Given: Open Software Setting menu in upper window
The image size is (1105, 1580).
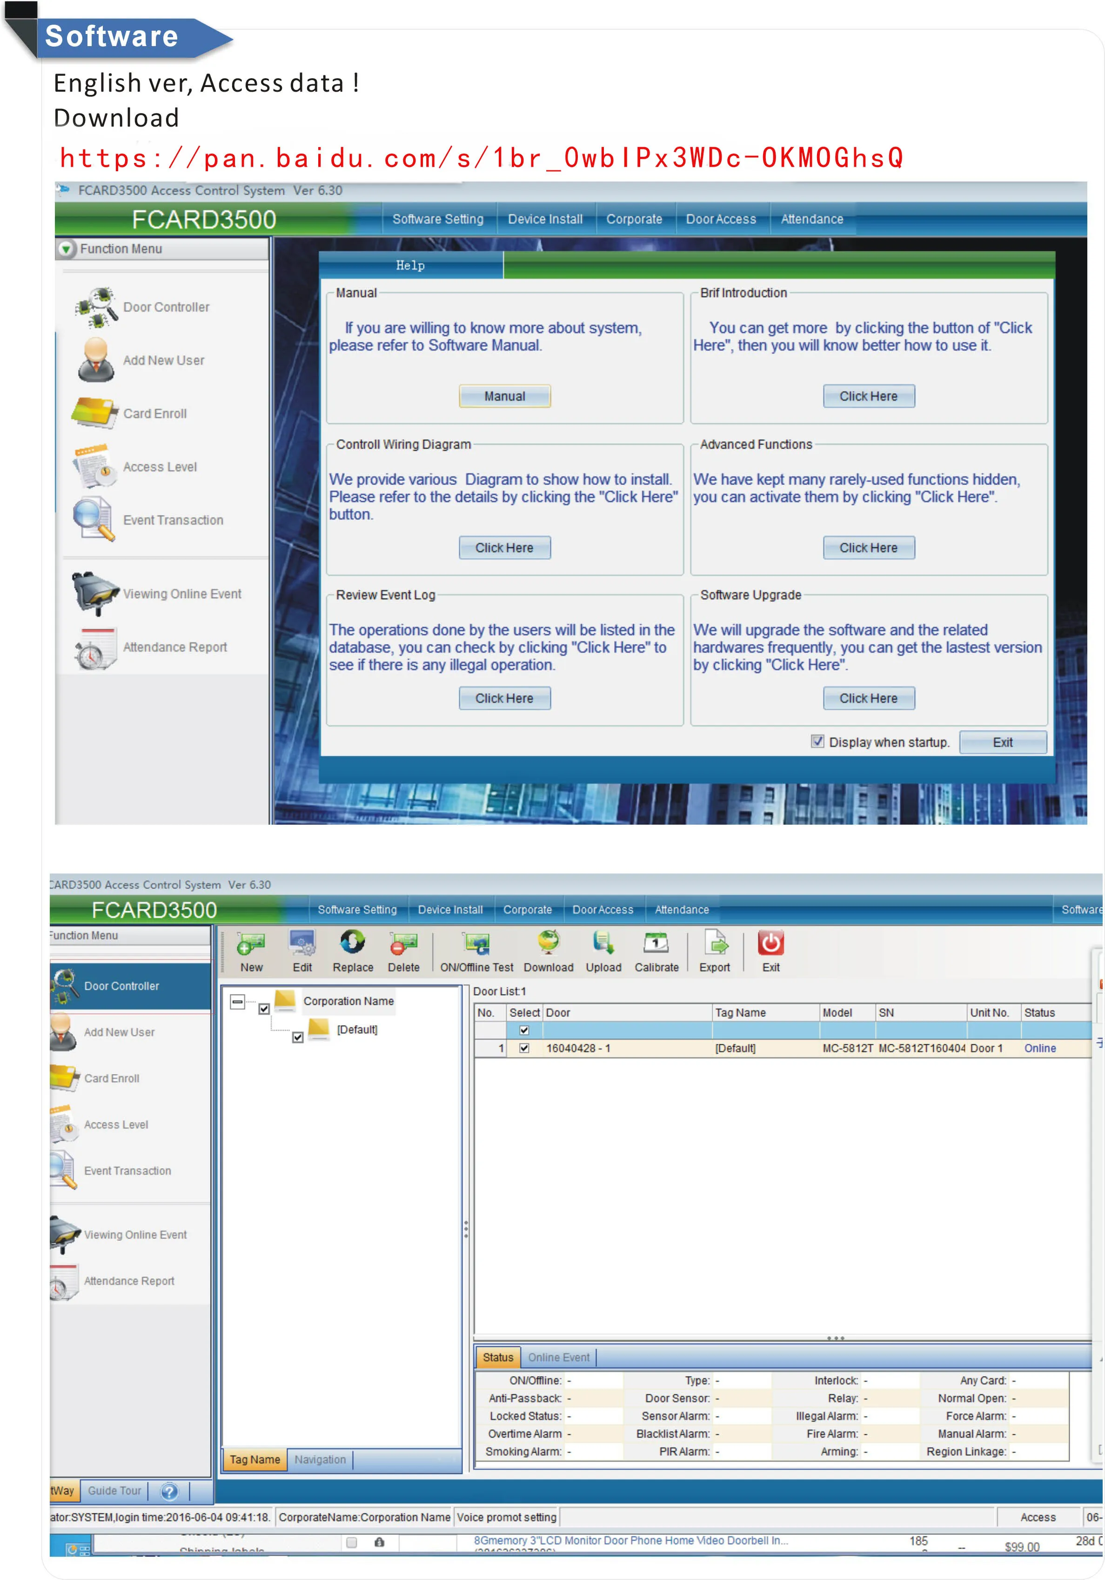Looking at the screenshot, I should pyautogui.click(x=438, y=219).
